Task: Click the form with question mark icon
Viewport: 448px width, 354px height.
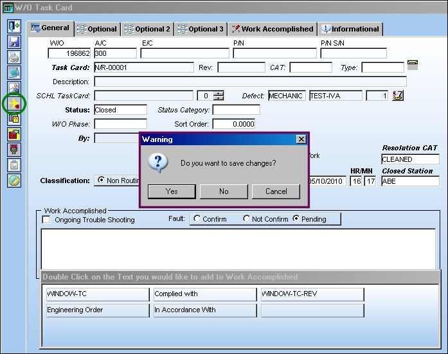Action: coord(14,119)
